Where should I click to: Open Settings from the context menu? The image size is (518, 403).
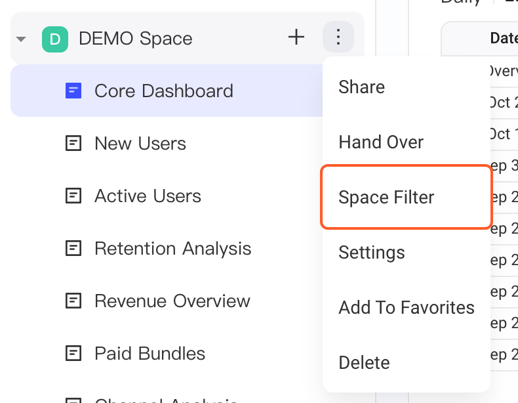407,253
